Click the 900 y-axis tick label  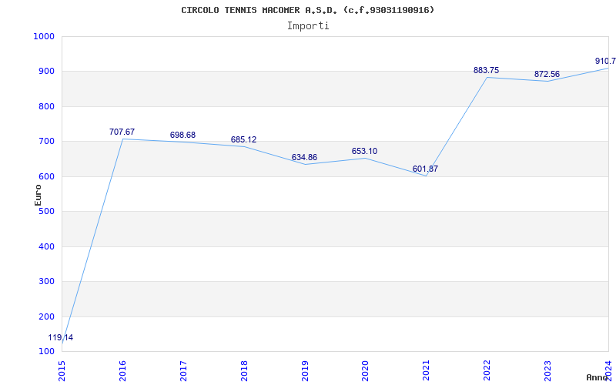[46, 72]
